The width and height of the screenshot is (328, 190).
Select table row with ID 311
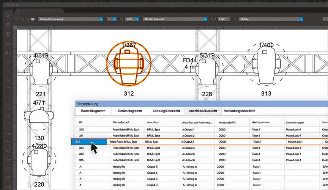[x=202, y=136]
